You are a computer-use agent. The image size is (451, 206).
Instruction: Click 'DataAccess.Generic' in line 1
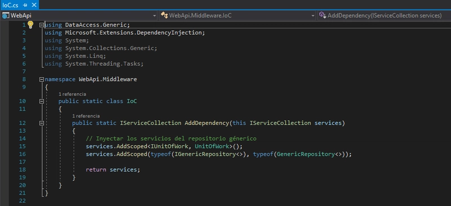[96, 25]
